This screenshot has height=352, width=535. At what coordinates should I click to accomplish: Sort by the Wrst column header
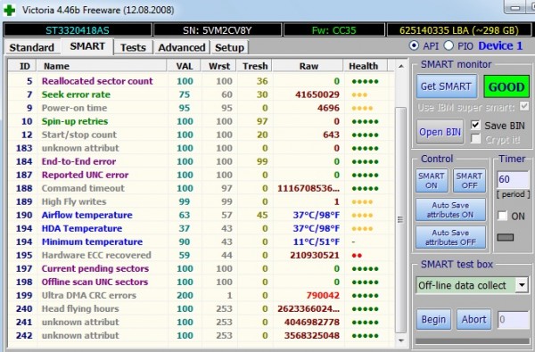click(219, 66)
